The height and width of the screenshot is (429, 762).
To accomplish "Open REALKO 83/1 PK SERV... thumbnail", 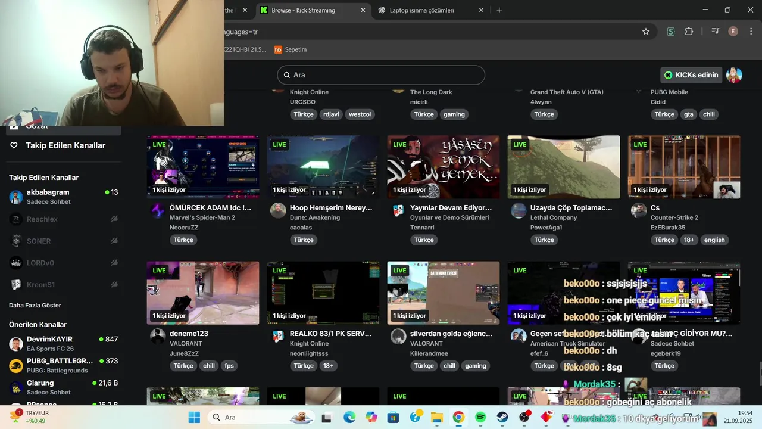I will click(x=323, y=293).
